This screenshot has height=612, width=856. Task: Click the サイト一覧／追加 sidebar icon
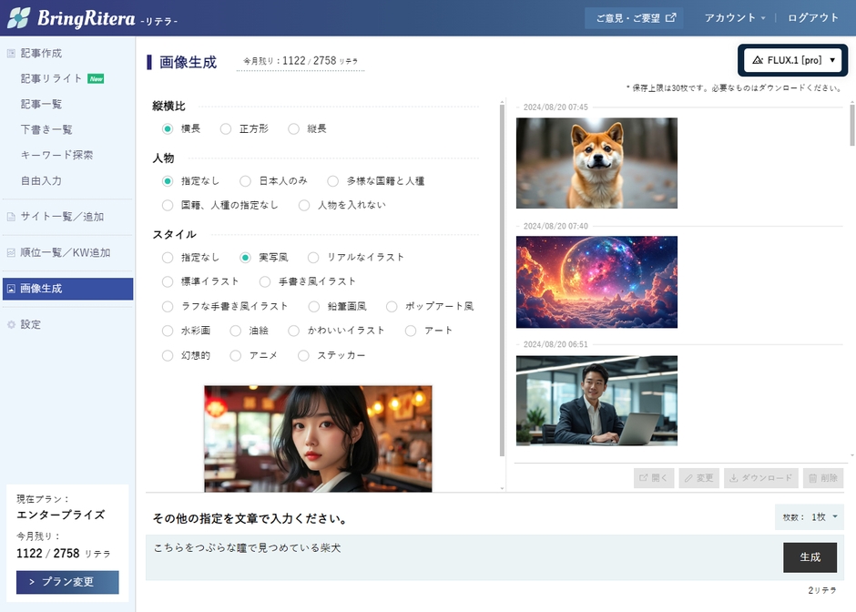click(x=11, y=217)
